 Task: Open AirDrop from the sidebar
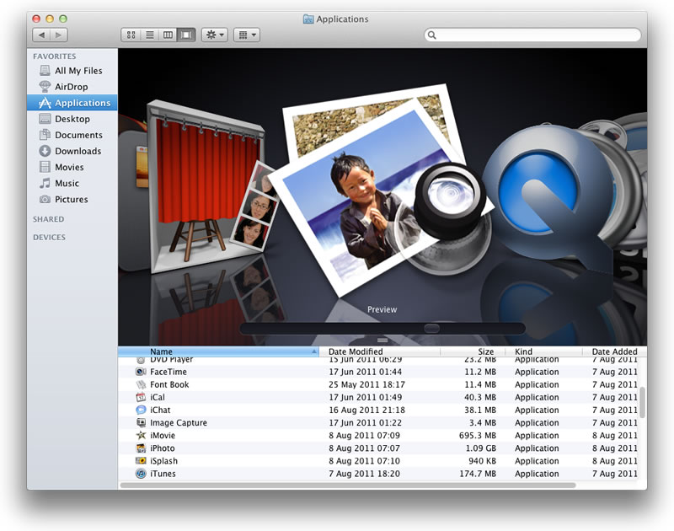(71, 87)
